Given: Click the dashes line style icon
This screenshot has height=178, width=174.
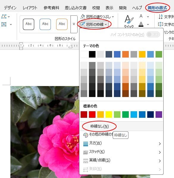Looking at the screenshot, I should pyautogui.click(x=86, y=161).
